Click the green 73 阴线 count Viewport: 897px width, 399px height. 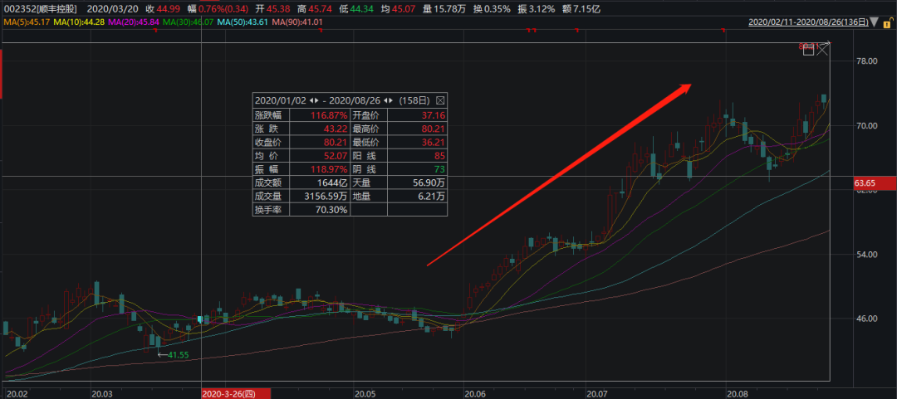[x=439, y=169]
